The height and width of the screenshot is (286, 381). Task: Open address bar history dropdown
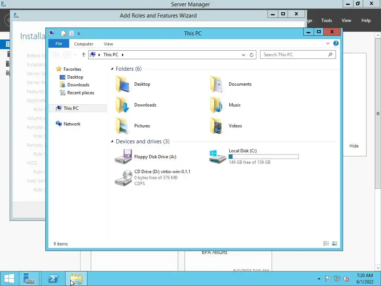(x=243, y=55)
